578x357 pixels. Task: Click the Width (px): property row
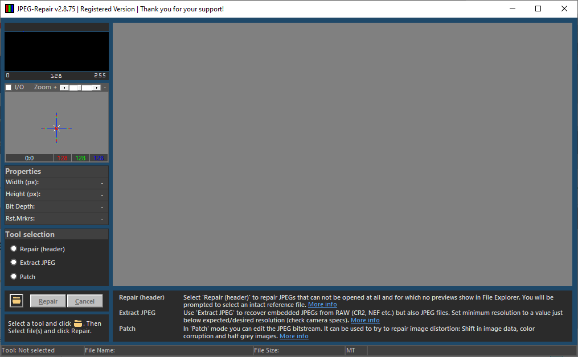pyautogui.click(x=56, y=182)
